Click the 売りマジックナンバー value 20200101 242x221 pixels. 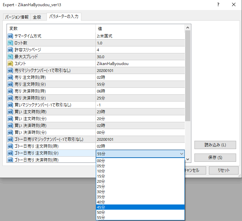(x=105, y=71)
